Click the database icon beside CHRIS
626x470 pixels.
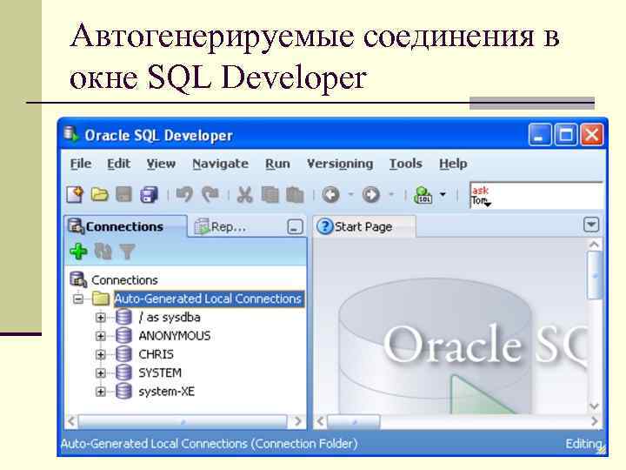pos(123,354)
